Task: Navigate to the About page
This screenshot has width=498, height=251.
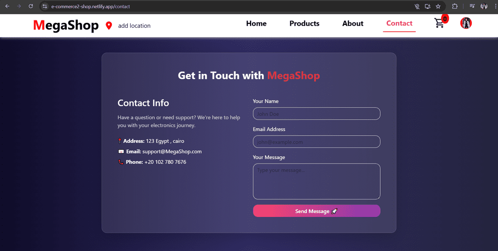Action: point(353,23)
